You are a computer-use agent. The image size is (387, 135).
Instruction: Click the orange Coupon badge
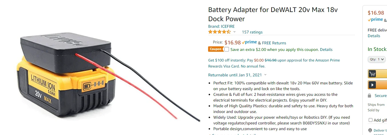coord(215,49)
